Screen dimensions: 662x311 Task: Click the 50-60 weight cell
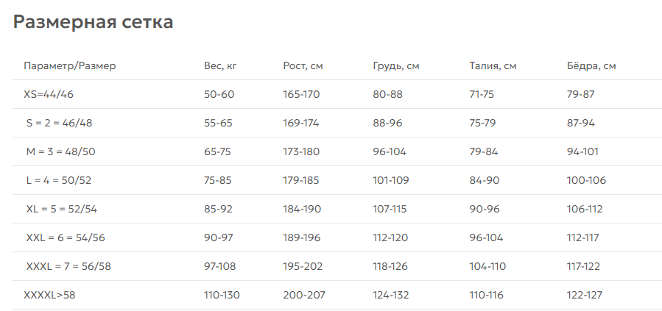219,94
